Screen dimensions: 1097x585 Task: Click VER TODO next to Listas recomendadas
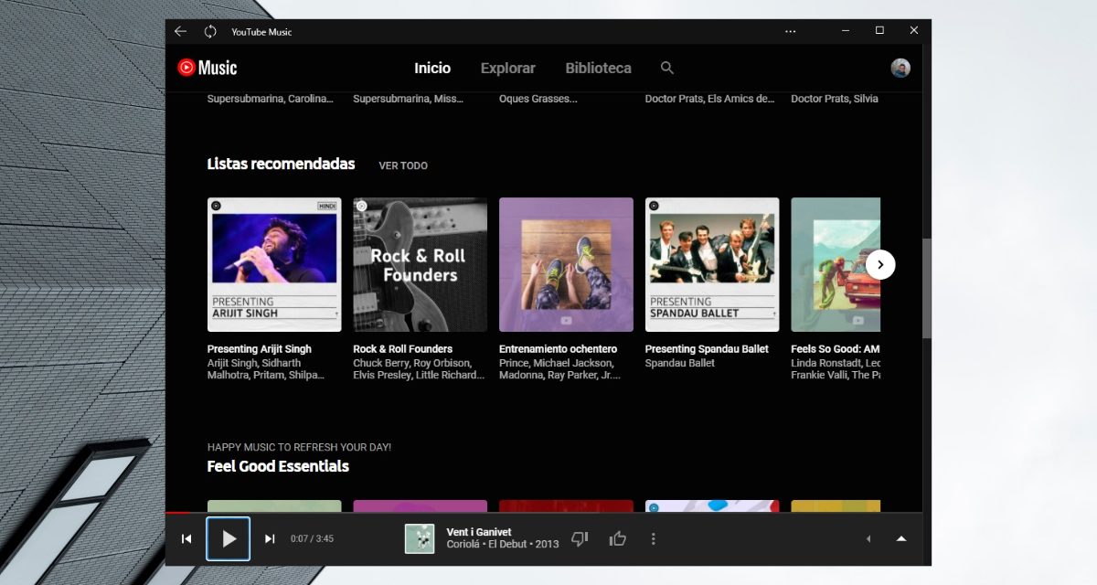403,165
